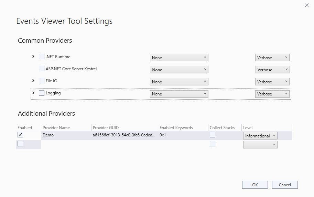This screenshot has width=314, height=197.
Task: Toggle Collect Stacks in the empty provider row
Action: (x=213, y=144)
